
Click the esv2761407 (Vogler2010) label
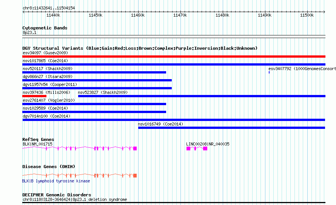pyautogui.click(x=49, y=100)
